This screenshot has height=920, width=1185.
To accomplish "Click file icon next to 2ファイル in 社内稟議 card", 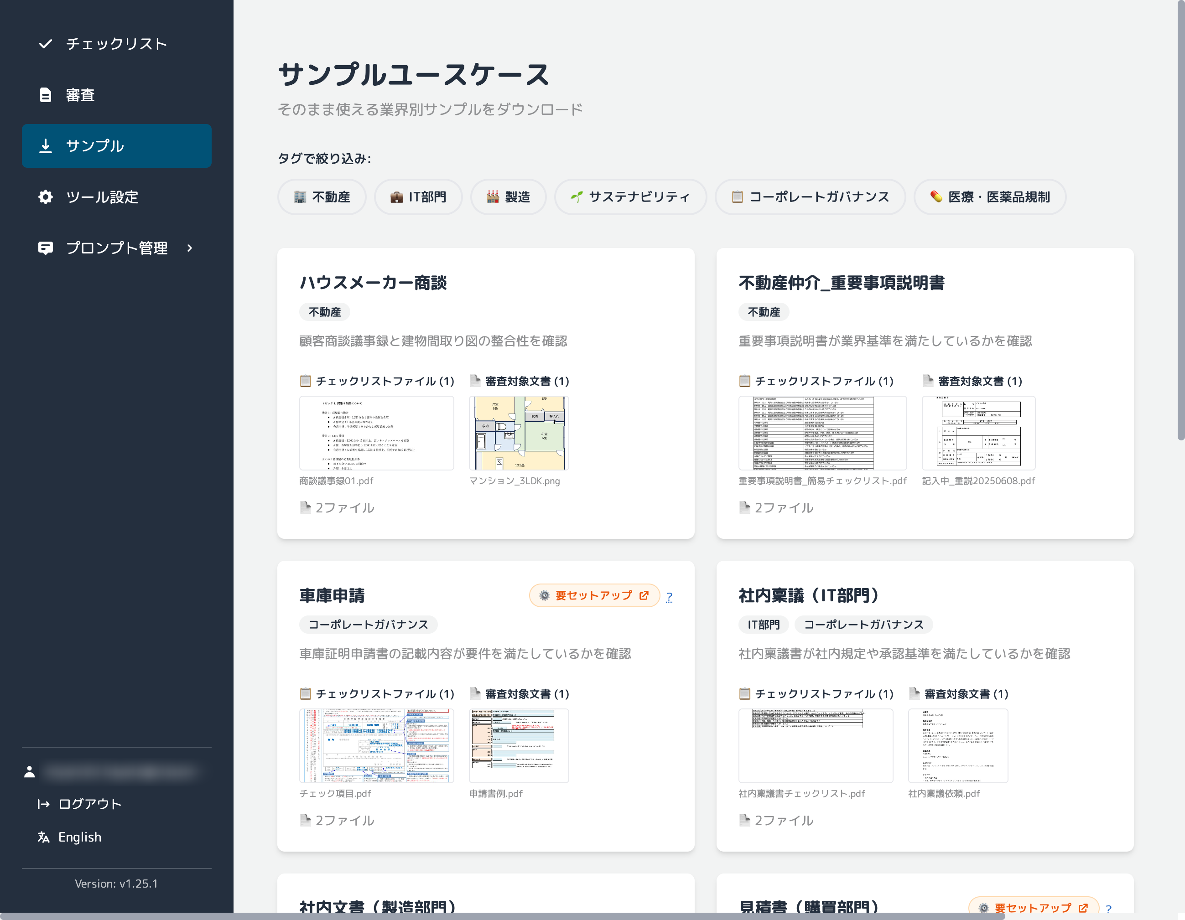I will tap(744, 820).
